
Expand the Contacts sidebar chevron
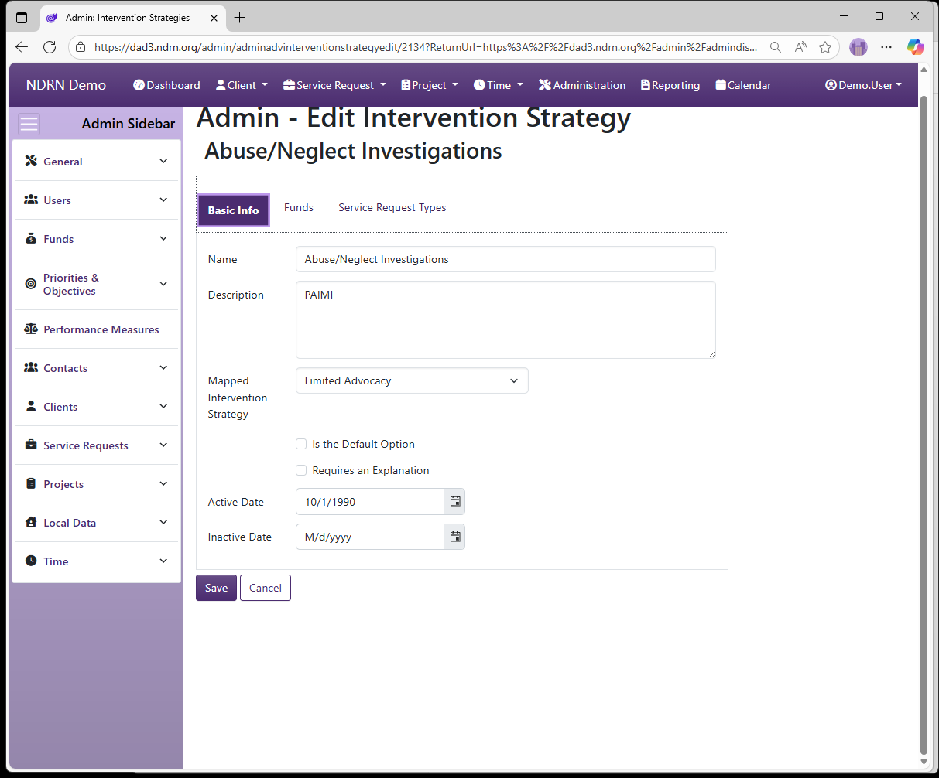coord(163,367)
